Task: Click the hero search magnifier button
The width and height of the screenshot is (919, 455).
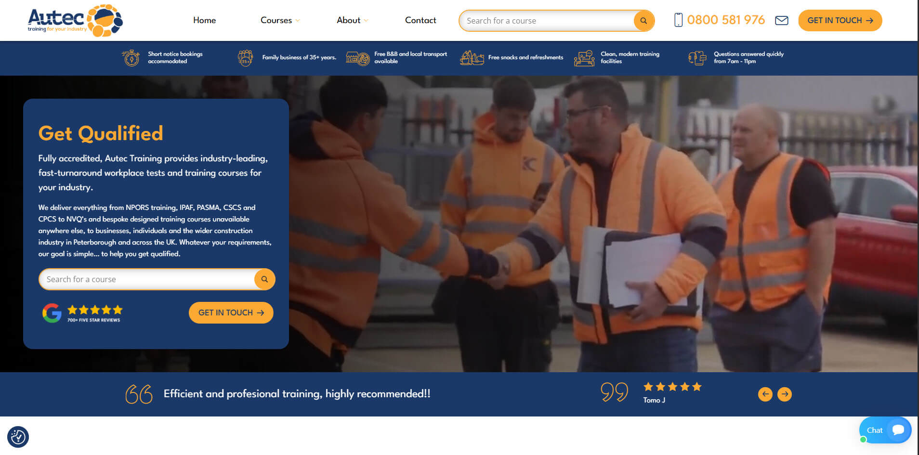Action: (x=264, y=279)
